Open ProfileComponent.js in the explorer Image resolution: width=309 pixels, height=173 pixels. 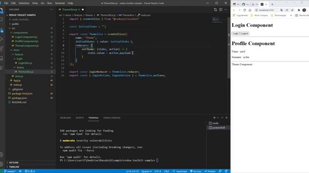click(x=27, y=41)
